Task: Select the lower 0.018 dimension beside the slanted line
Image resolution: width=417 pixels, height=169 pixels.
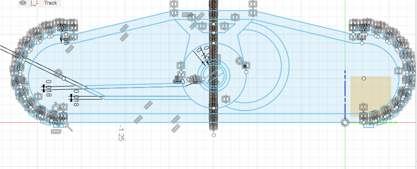Action: pyautogui.click(x=76, y=98)
